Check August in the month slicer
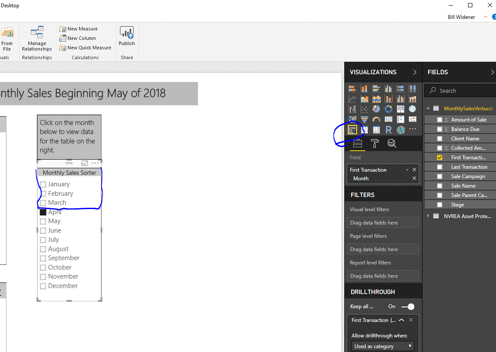 coord(43,249)
